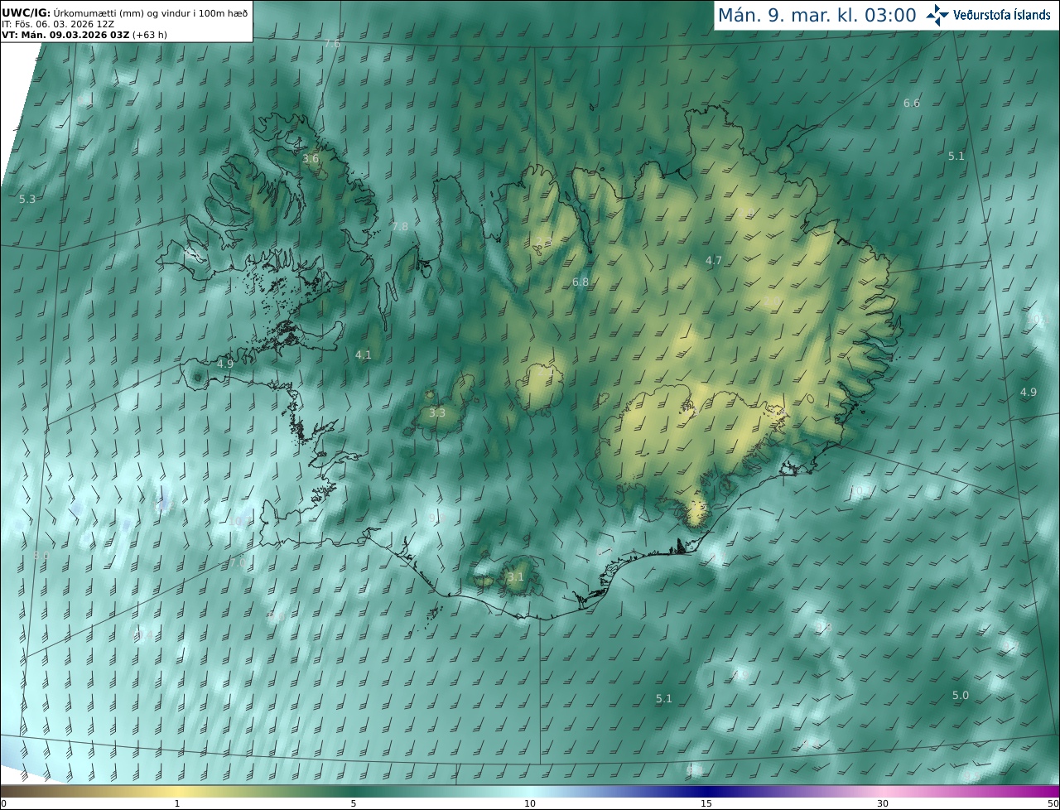1060x810 pixels.
Task: Click the colour scale tick label 1
Action: (177, 803)
